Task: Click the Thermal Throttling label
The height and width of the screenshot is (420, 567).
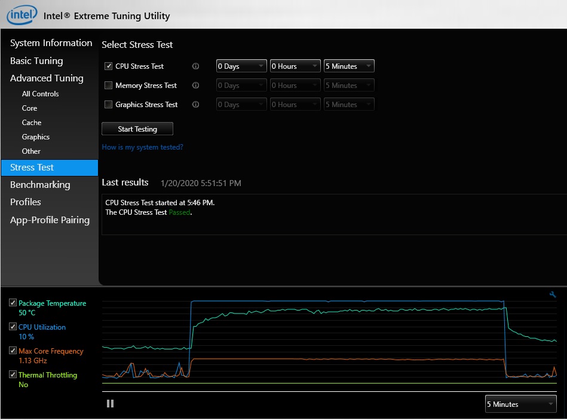Action: (x=48, y=375)
